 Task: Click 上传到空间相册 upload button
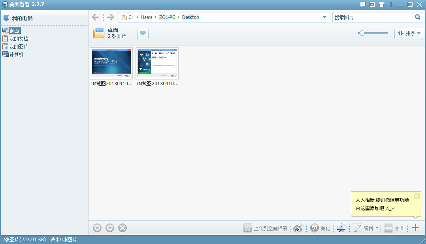point(265,228)
